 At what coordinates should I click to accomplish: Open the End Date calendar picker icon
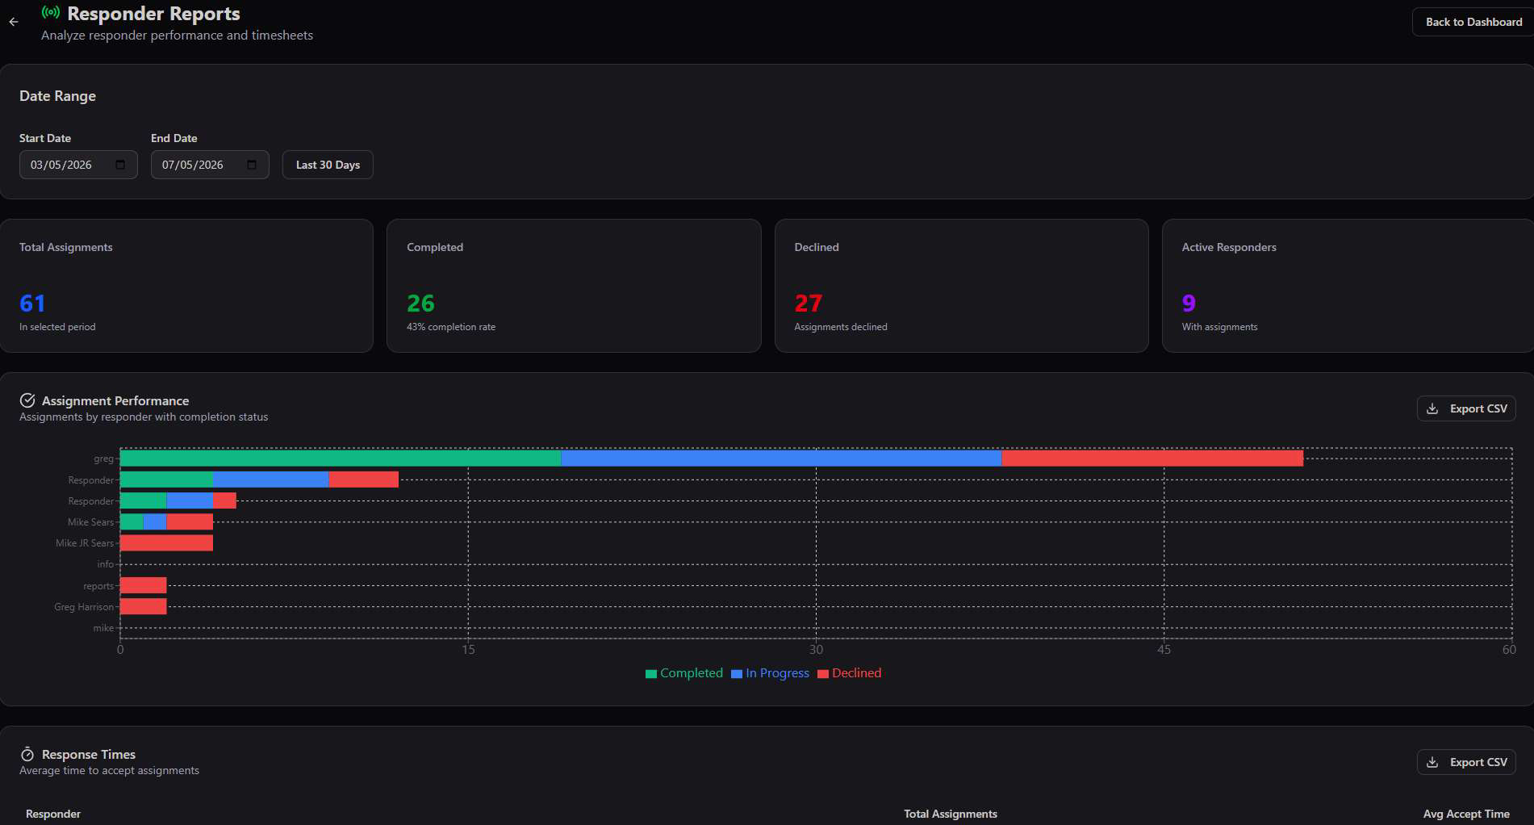point(252,165)
